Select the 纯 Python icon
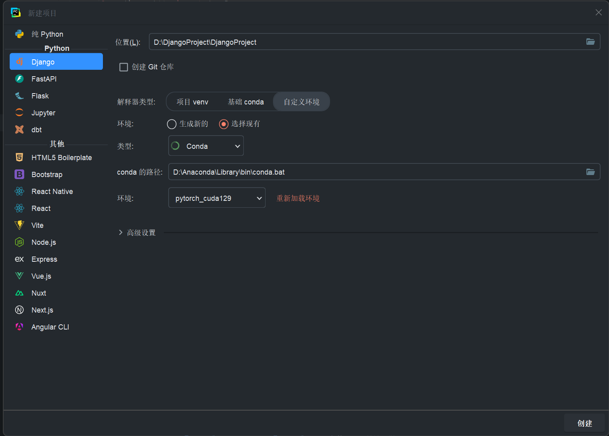Viewport: 609px width, 436px height. (19, 34)
